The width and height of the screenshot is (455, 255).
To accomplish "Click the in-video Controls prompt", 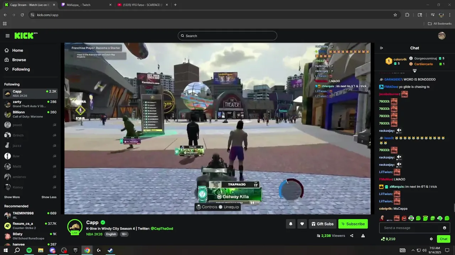I will [x=207, y=207].
